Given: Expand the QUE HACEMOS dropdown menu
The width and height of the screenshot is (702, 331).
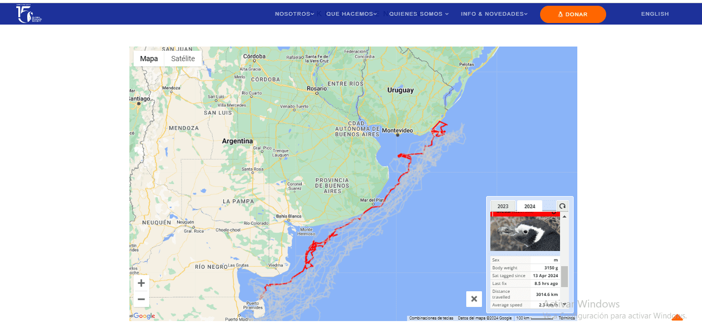Looking at the screenshot, I should point(352,14).
